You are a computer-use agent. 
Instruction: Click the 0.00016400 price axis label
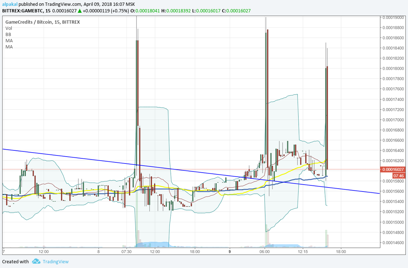[x=393, y=150]
